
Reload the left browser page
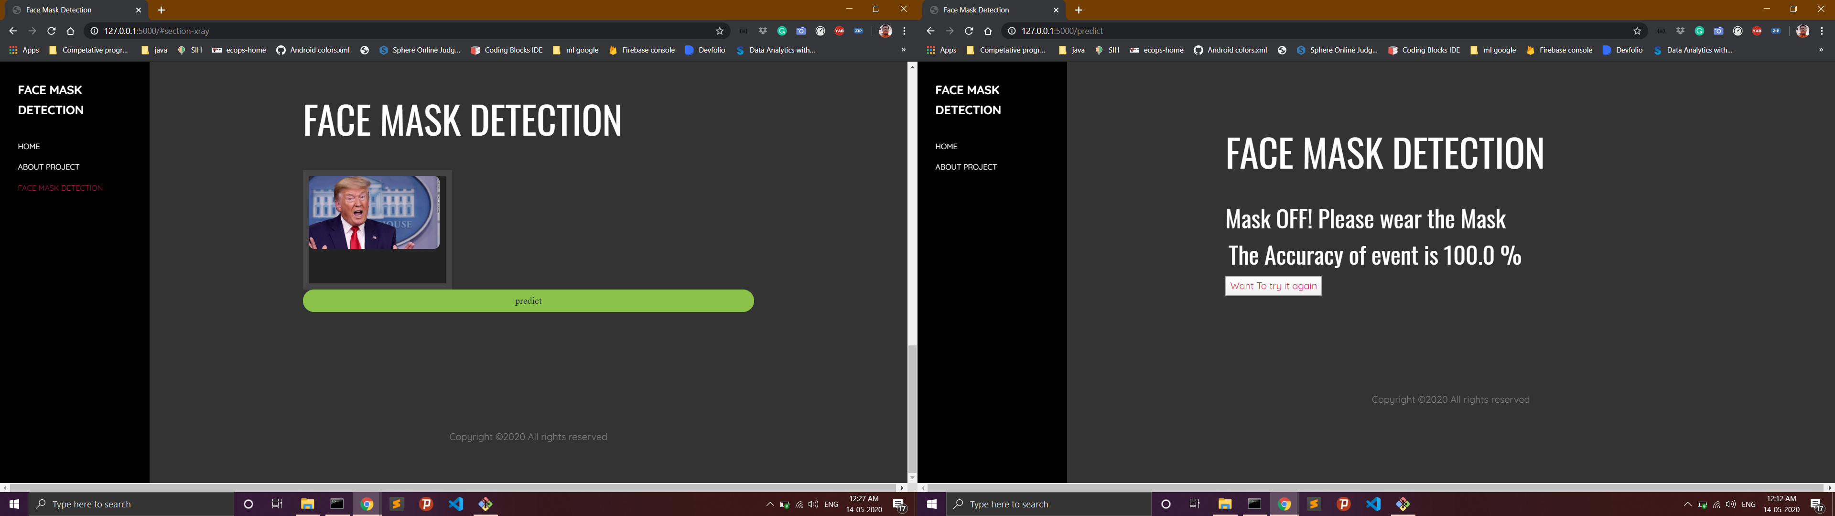pos(51,31)
